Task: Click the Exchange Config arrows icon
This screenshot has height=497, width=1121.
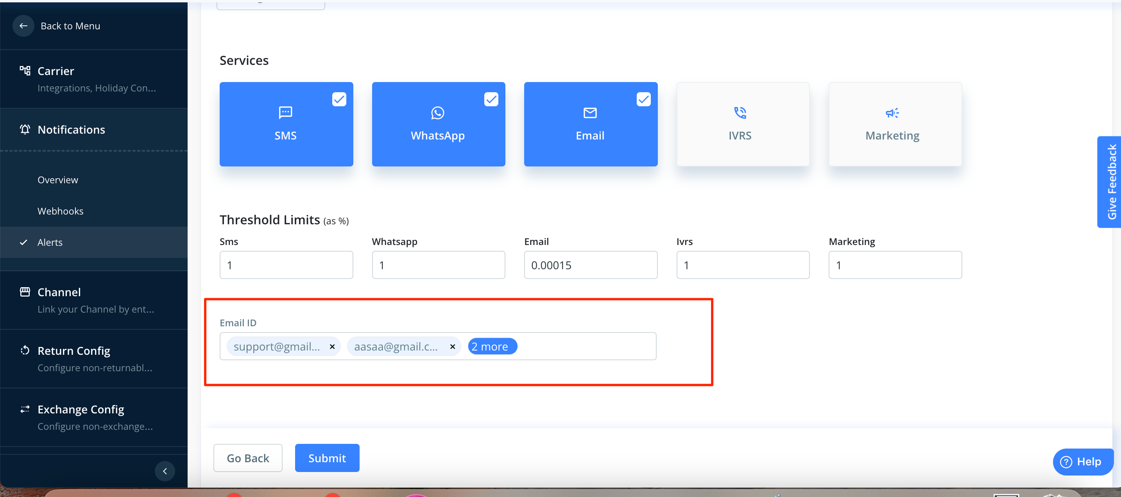Action: tap(25, 409)
